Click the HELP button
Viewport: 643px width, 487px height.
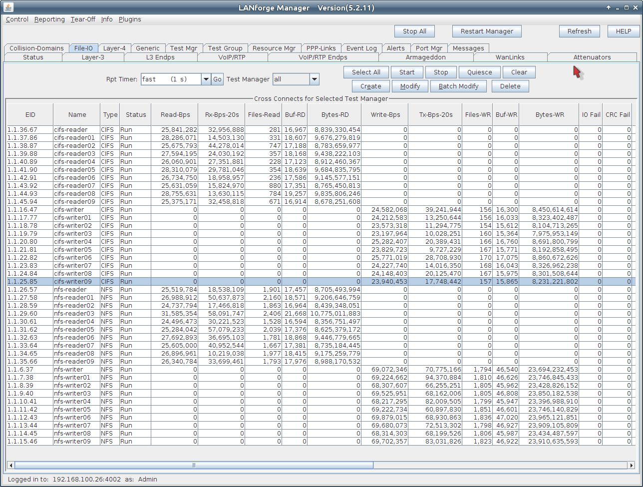tap(623, 31)
